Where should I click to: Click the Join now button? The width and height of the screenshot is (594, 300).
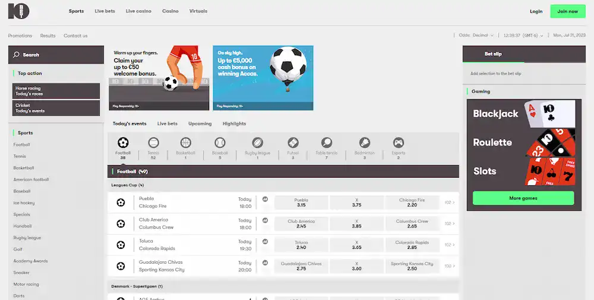pyautogui.click(x=568, y=11)
